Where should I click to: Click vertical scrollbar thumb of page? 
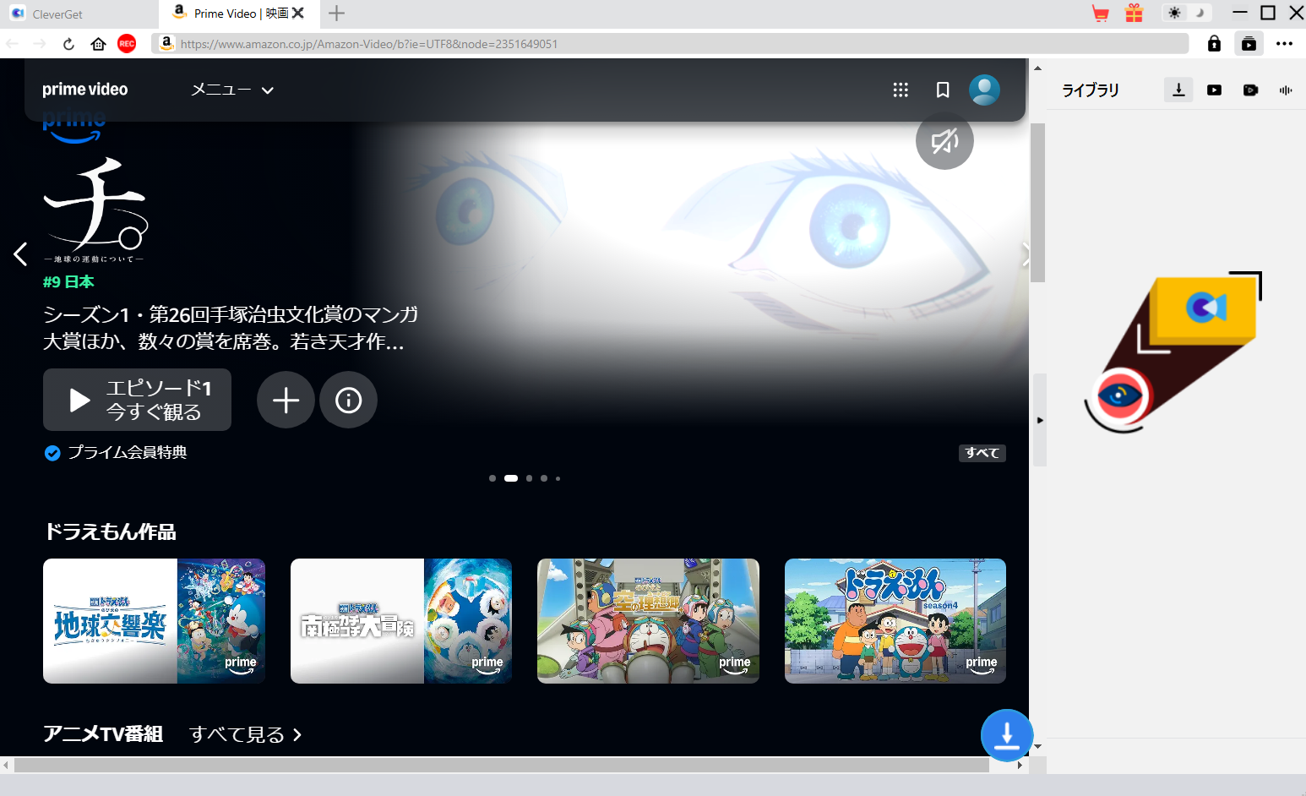1037,203
